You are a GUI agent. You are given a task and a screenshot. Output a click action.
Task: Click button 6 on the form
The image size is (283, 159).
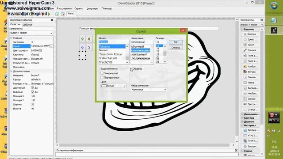[83, 47]
